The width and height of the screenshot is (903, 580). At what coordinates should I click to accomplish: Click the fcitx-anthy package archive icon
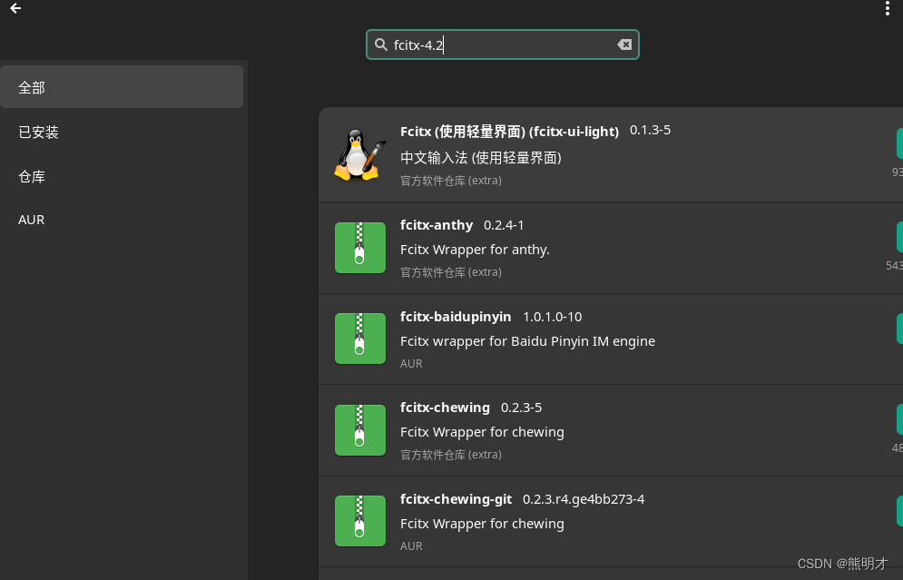tap(359, 247)
